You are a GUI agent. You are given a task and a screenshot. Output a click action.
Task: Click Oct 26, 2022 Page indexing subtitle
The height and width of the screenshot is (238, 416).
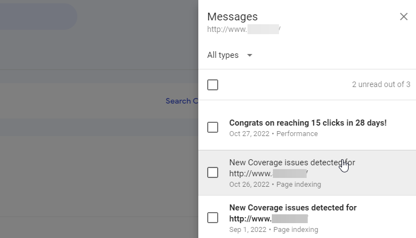275,185
